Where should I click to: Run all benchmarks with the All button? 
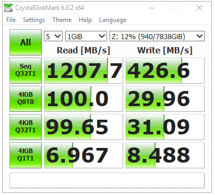point(26,42)
